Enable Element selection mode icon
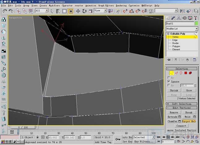The height and width of the screenshot is (145, 200). point(190,73)
